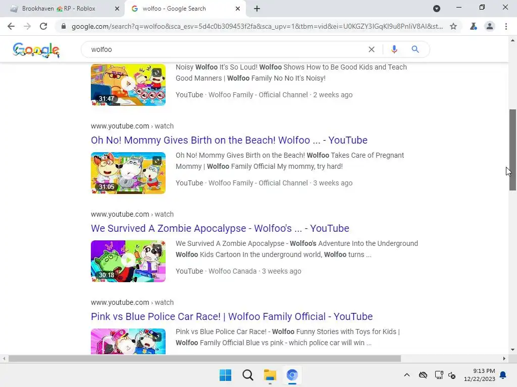Bookmark this page with the star
517x387 pixels.
(453, 26)
